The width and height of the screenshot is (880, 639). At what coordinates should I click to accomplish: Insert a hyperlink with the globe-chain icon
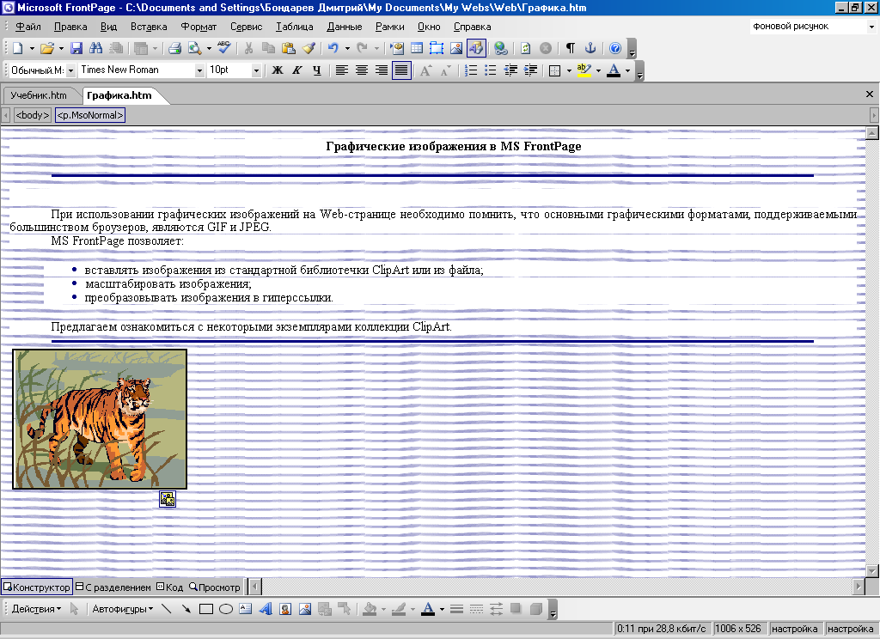pyautogui.click(x=501, y=48)
